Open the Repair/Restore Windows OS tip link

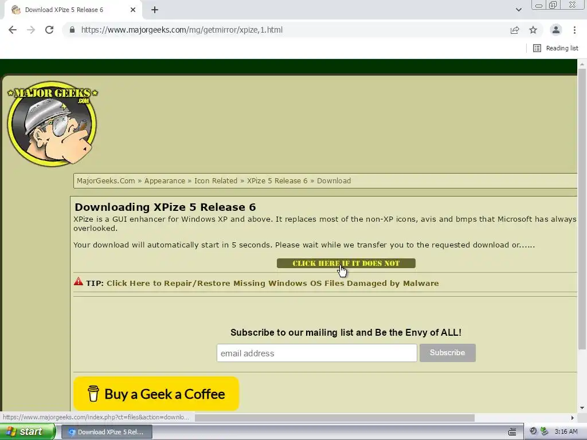pyautogui.click(x=272, y=283)
